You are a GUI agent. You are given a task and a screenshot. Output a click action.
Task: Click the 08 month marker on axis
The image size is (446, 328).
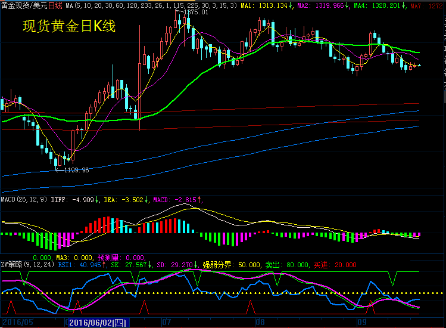coord(260,323)
